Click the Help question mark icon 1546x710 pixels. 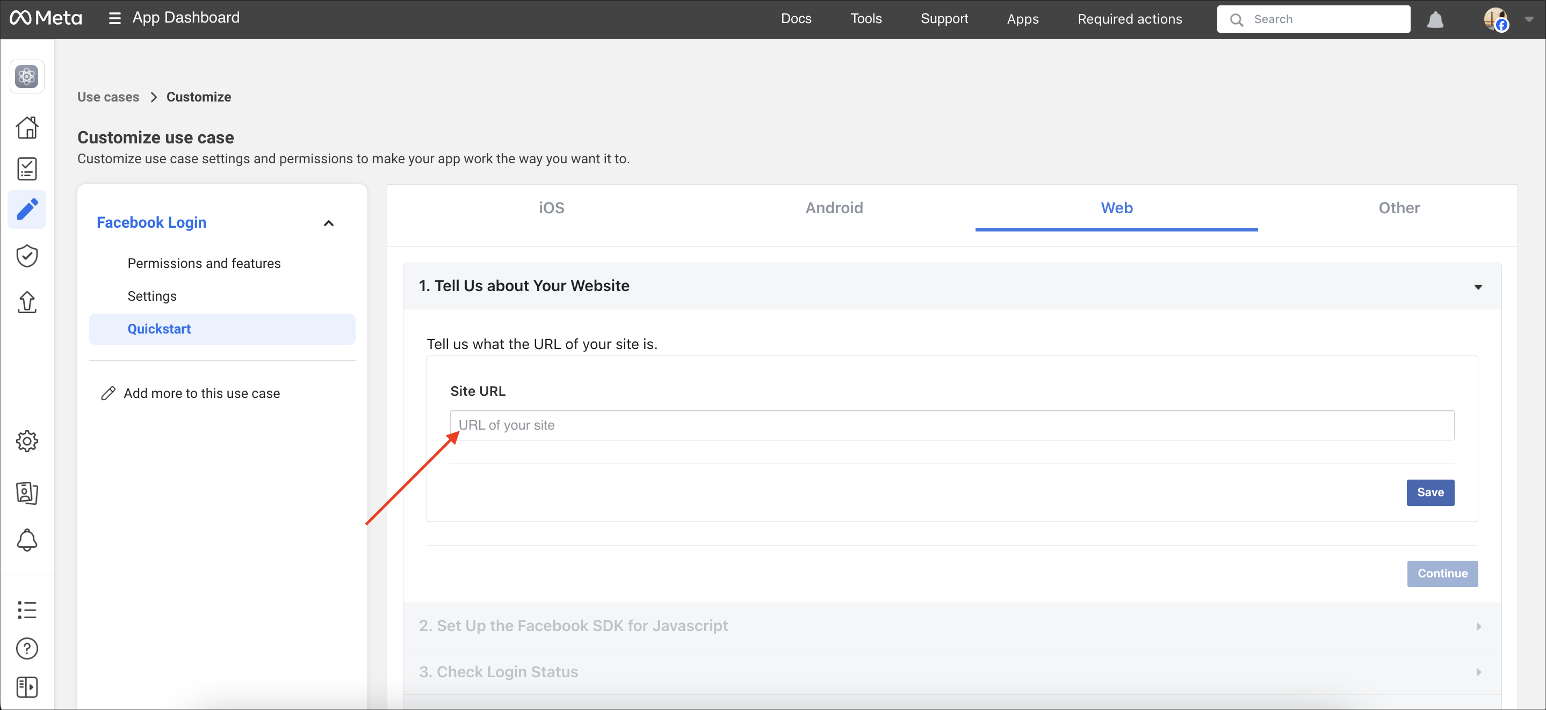tap(27, 648)
